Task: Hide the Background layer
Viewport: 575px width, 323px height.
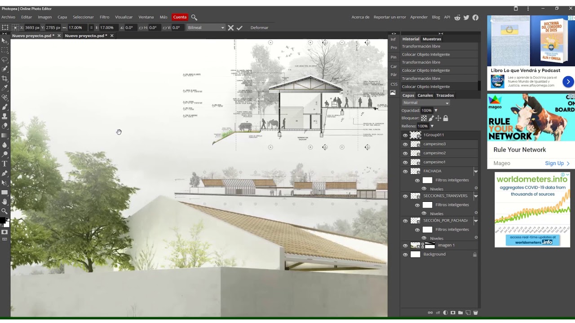Action: click(405, 254)
